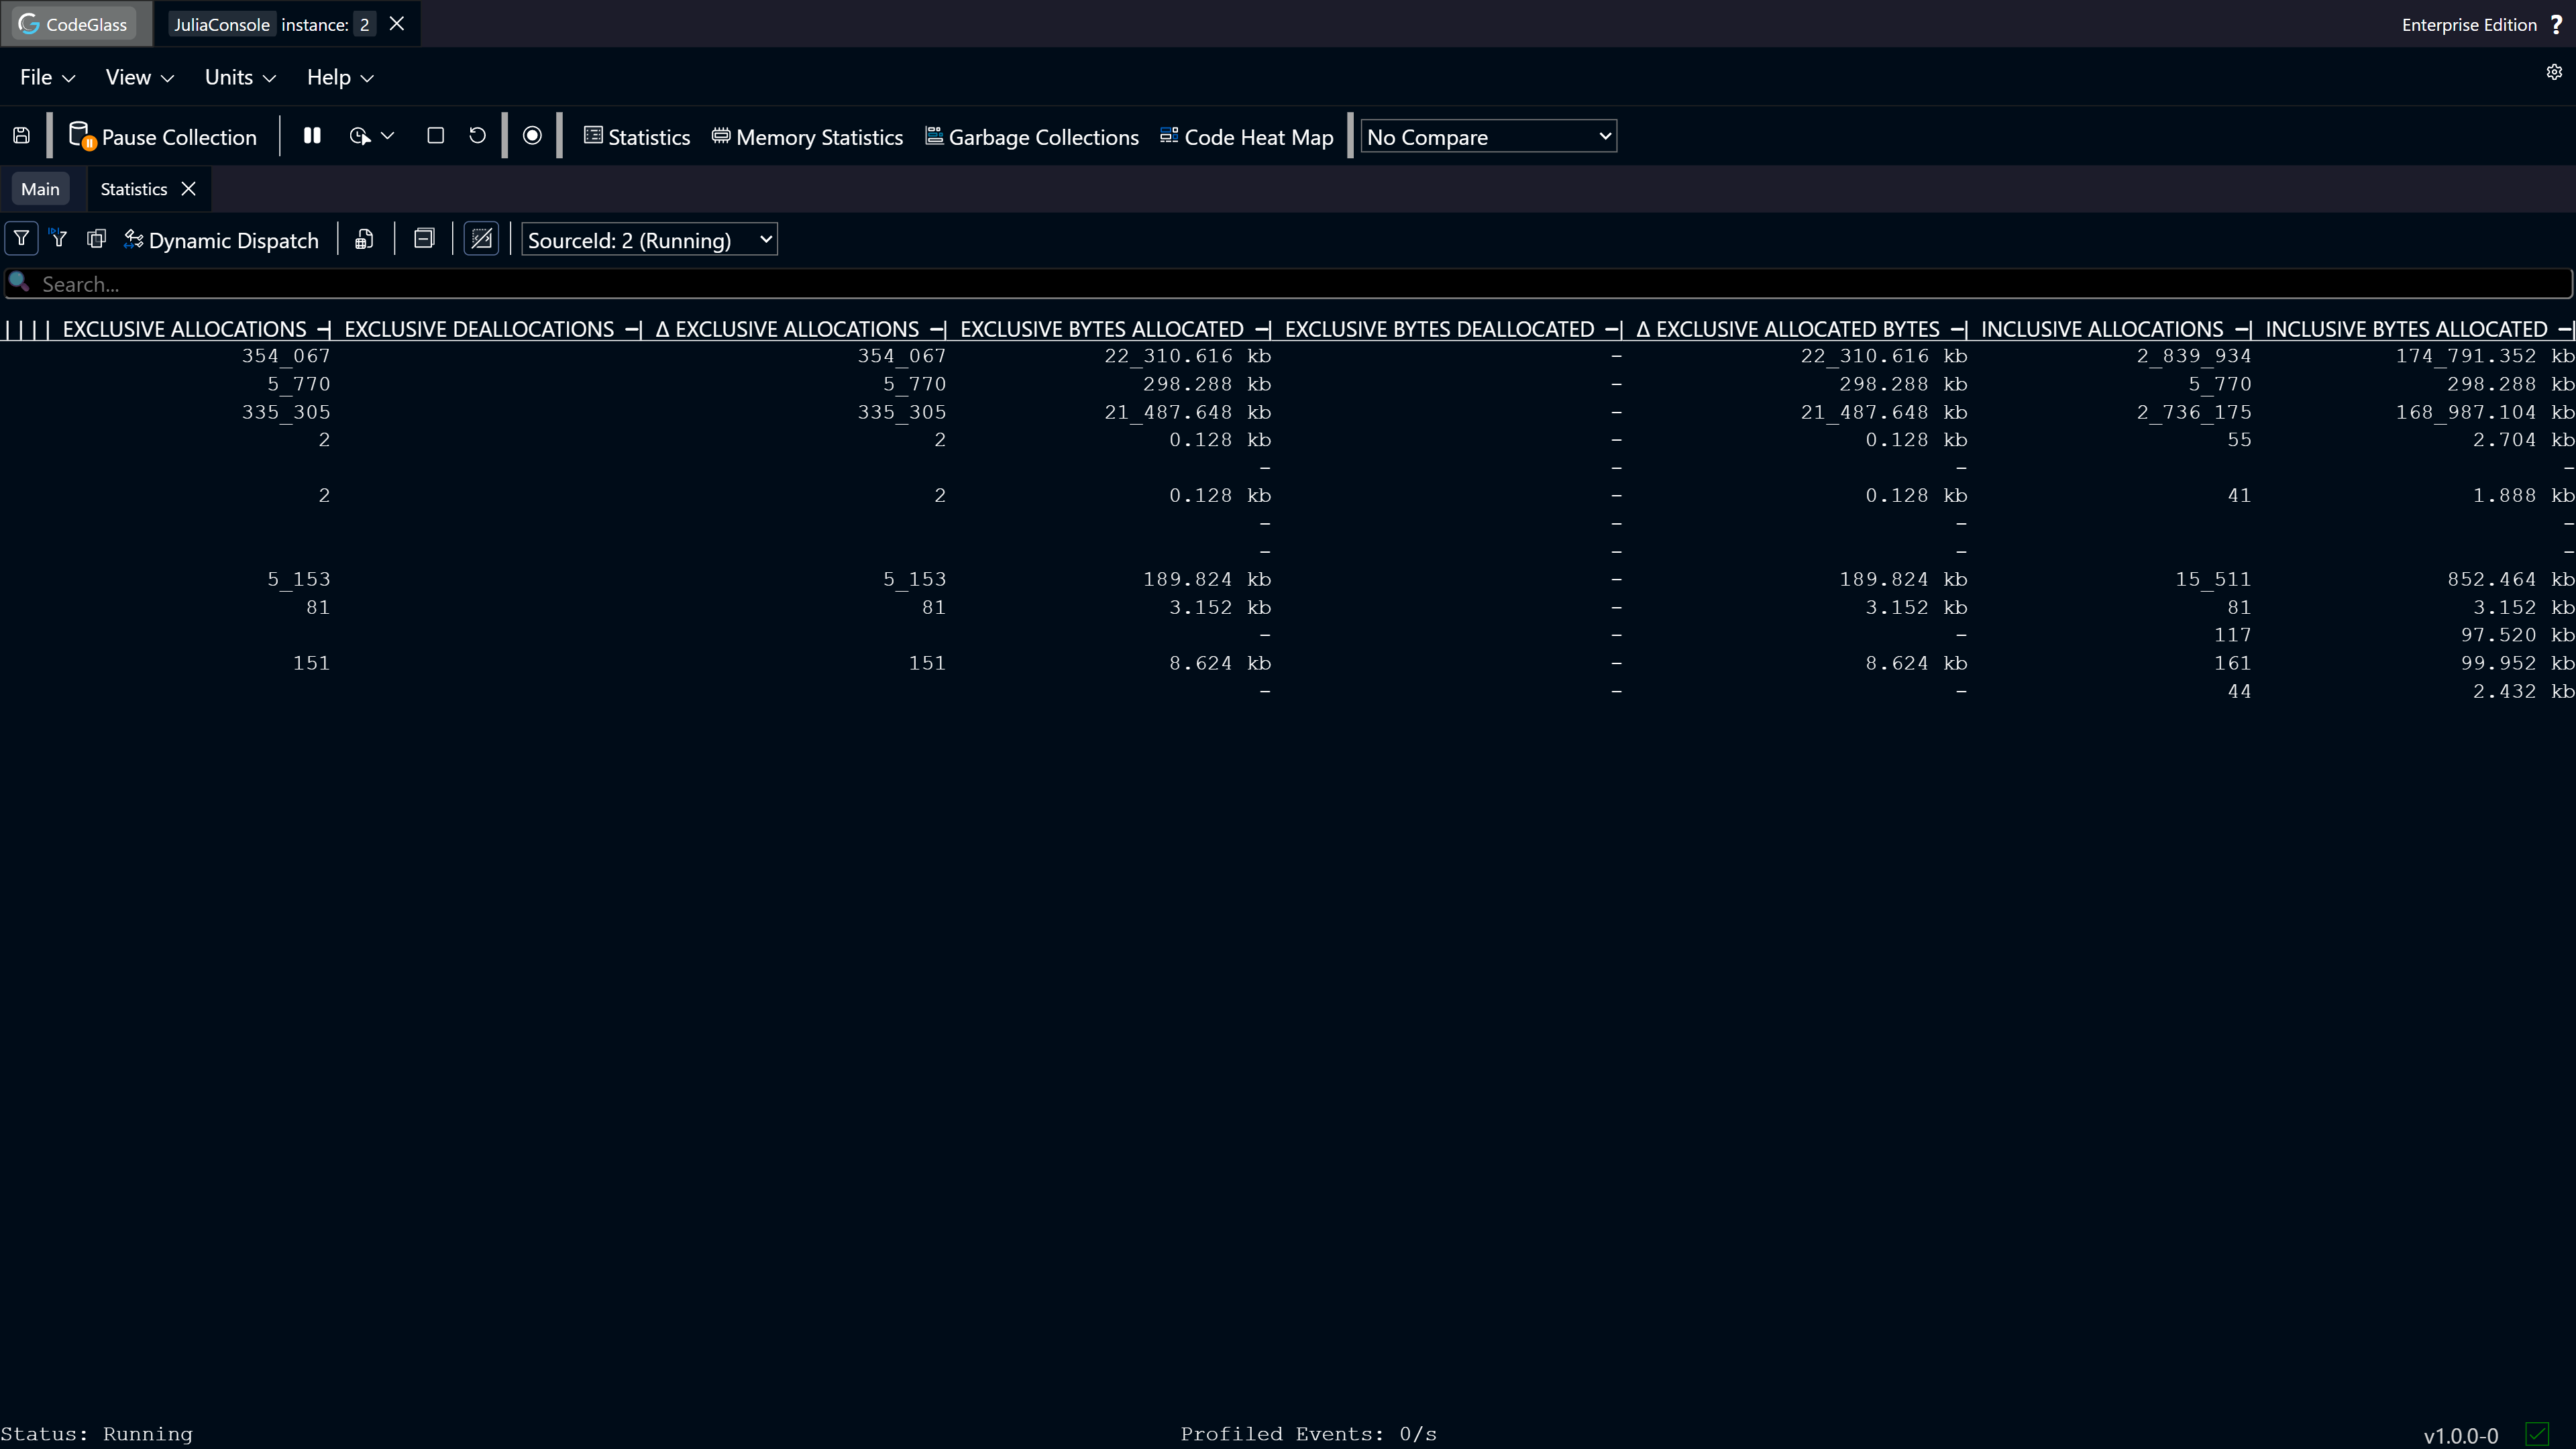
Task: Sort by Exclusive Bytes Allocated header
Action: point(1101,329)
